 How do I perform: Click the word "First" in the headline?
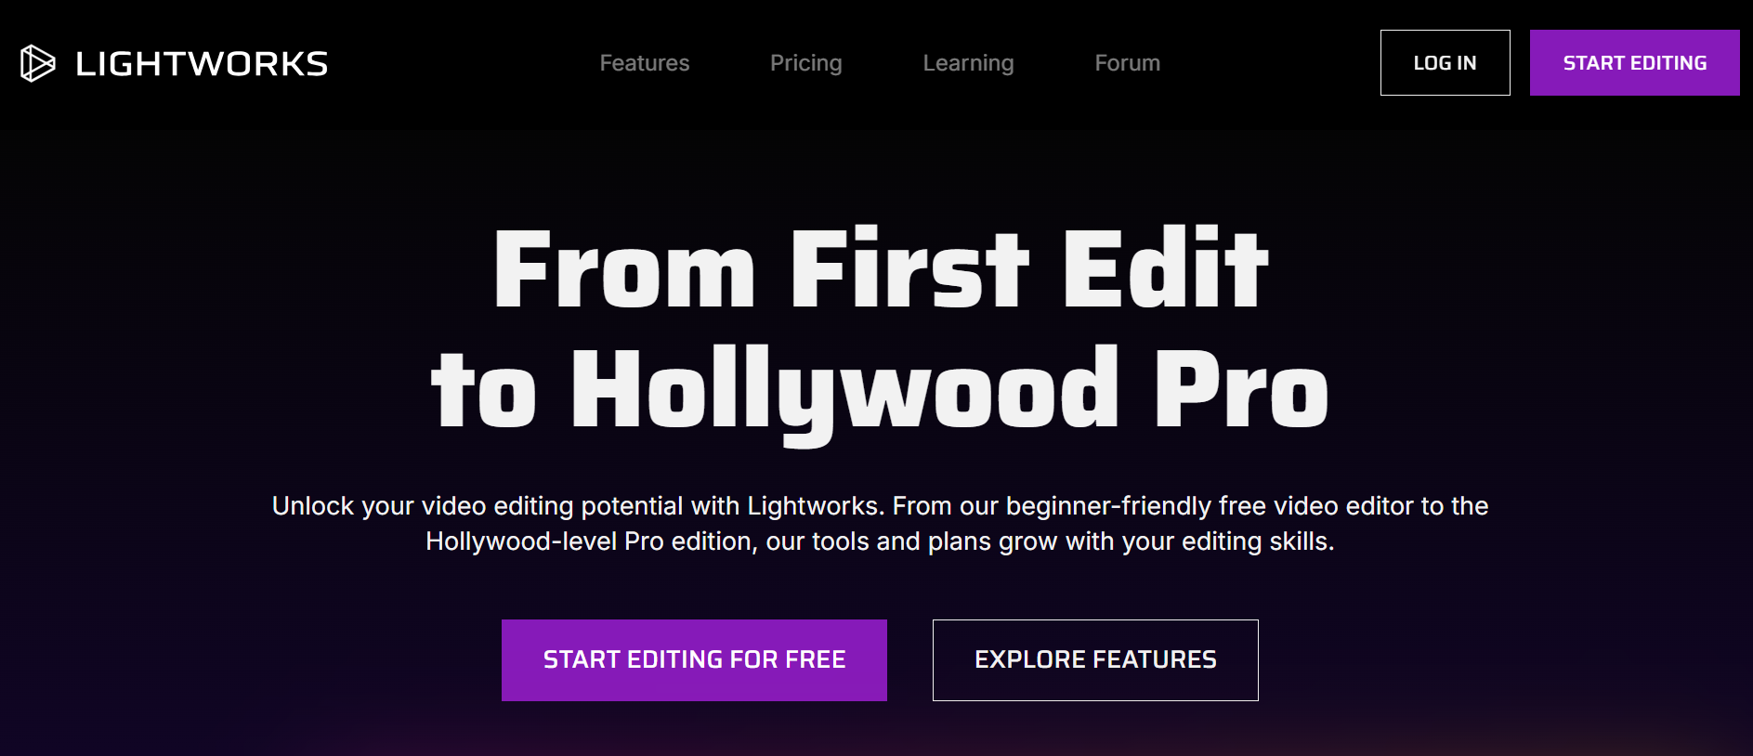[909, 269]
